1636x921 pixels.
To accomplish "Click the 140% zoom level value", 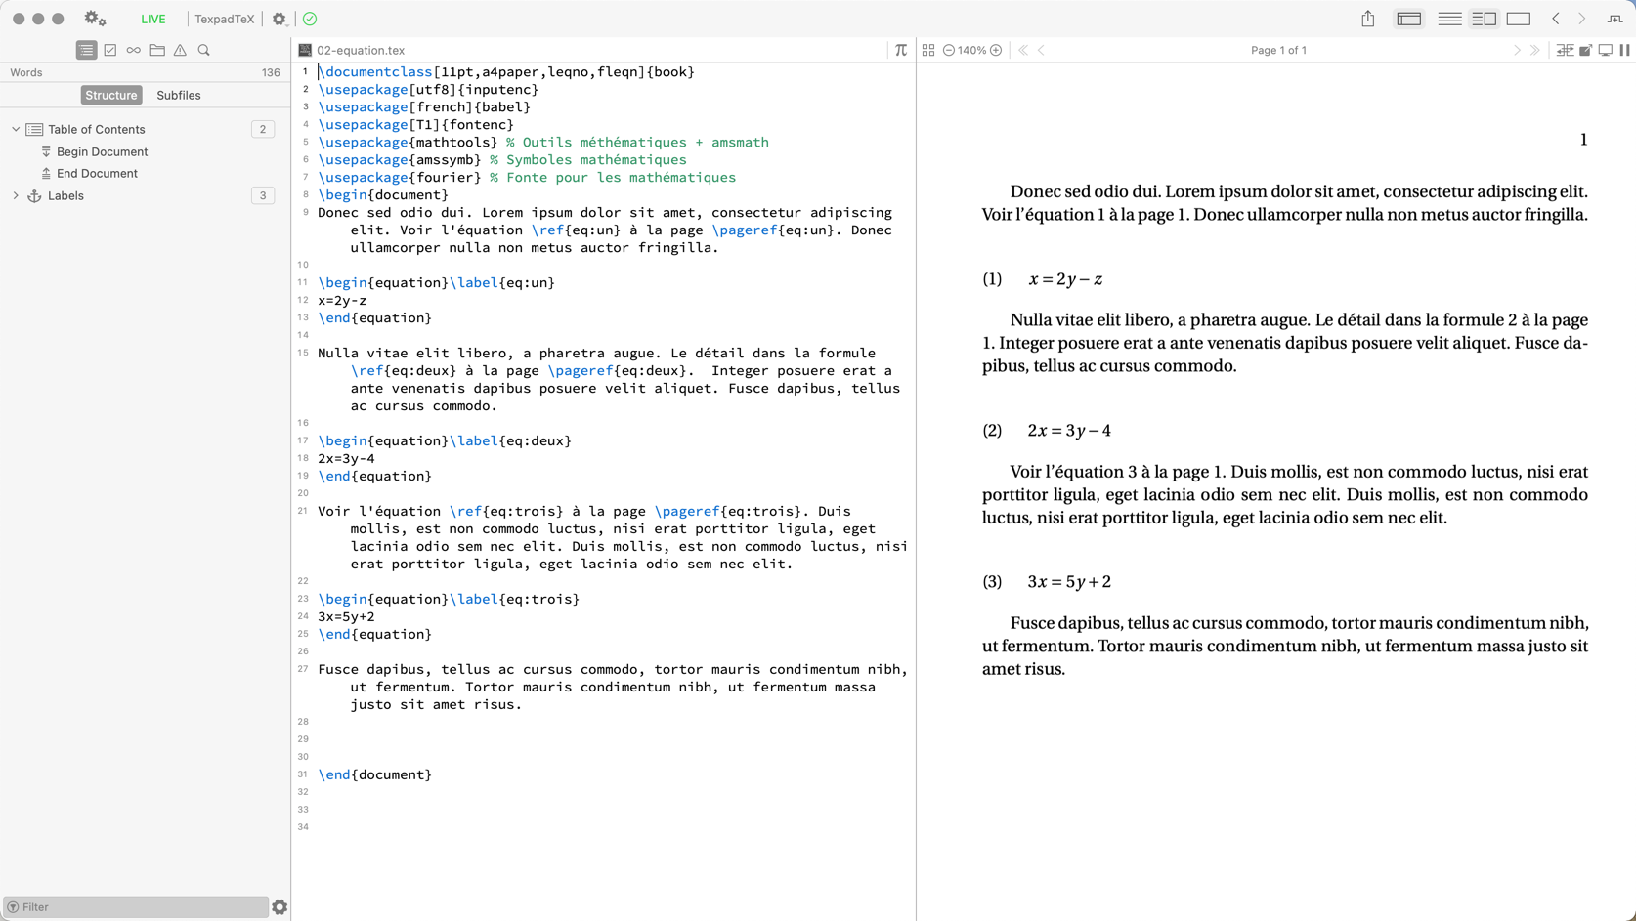I will pos(971,50).
